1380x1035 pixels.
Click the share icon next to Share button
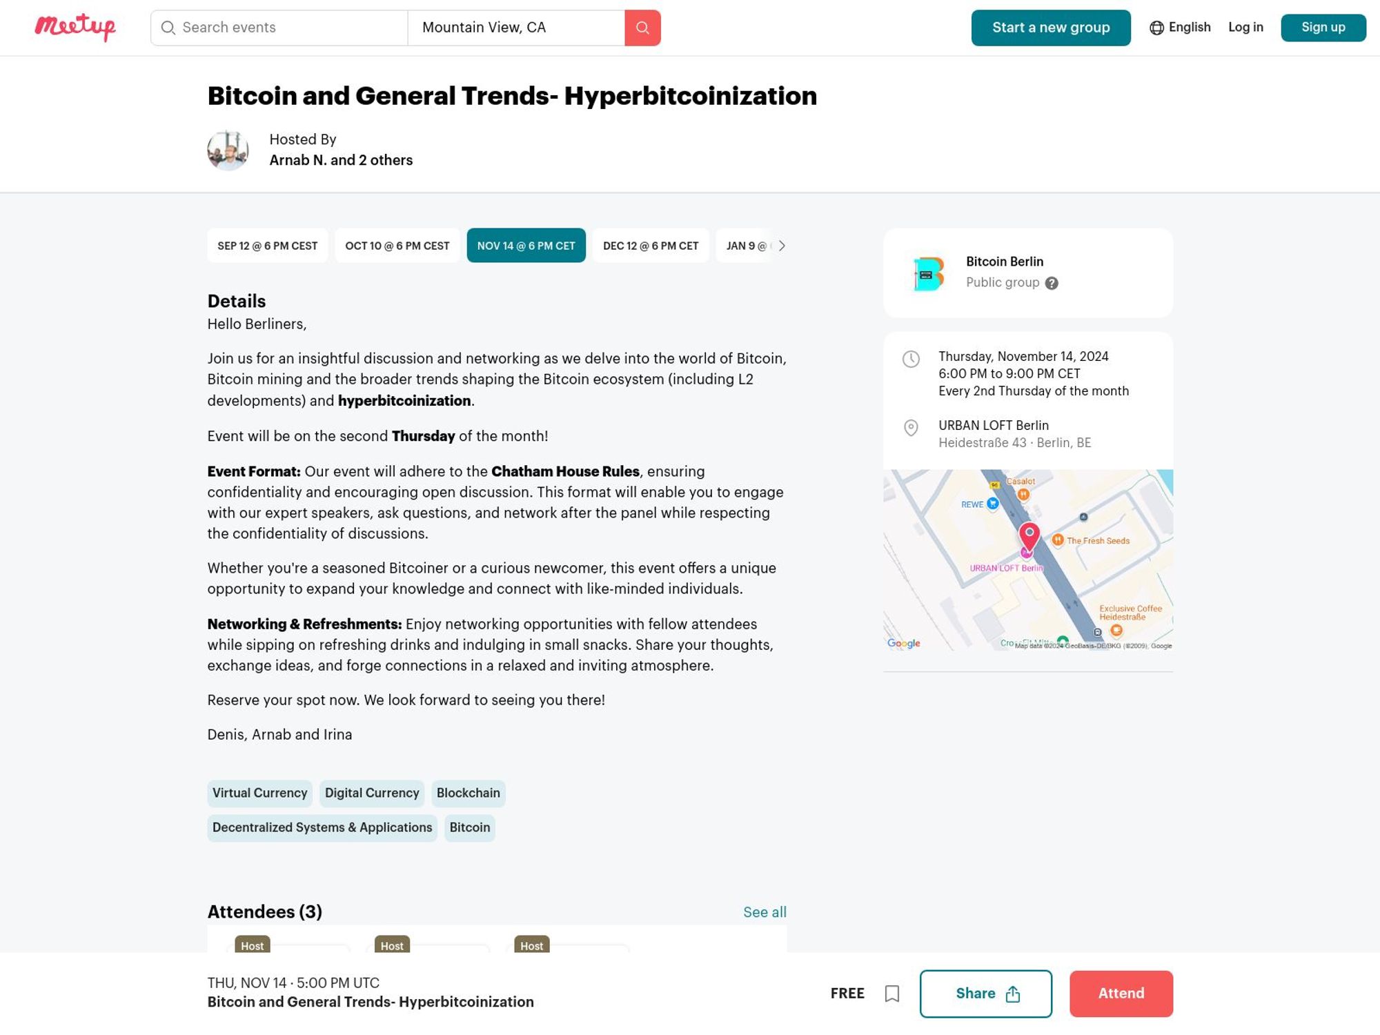[x=1013, y=994]
